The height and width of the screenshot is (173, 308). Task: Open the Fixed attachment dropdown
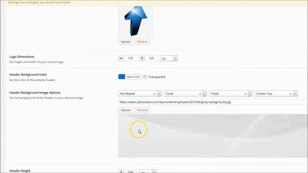click(x=231, y=94)
